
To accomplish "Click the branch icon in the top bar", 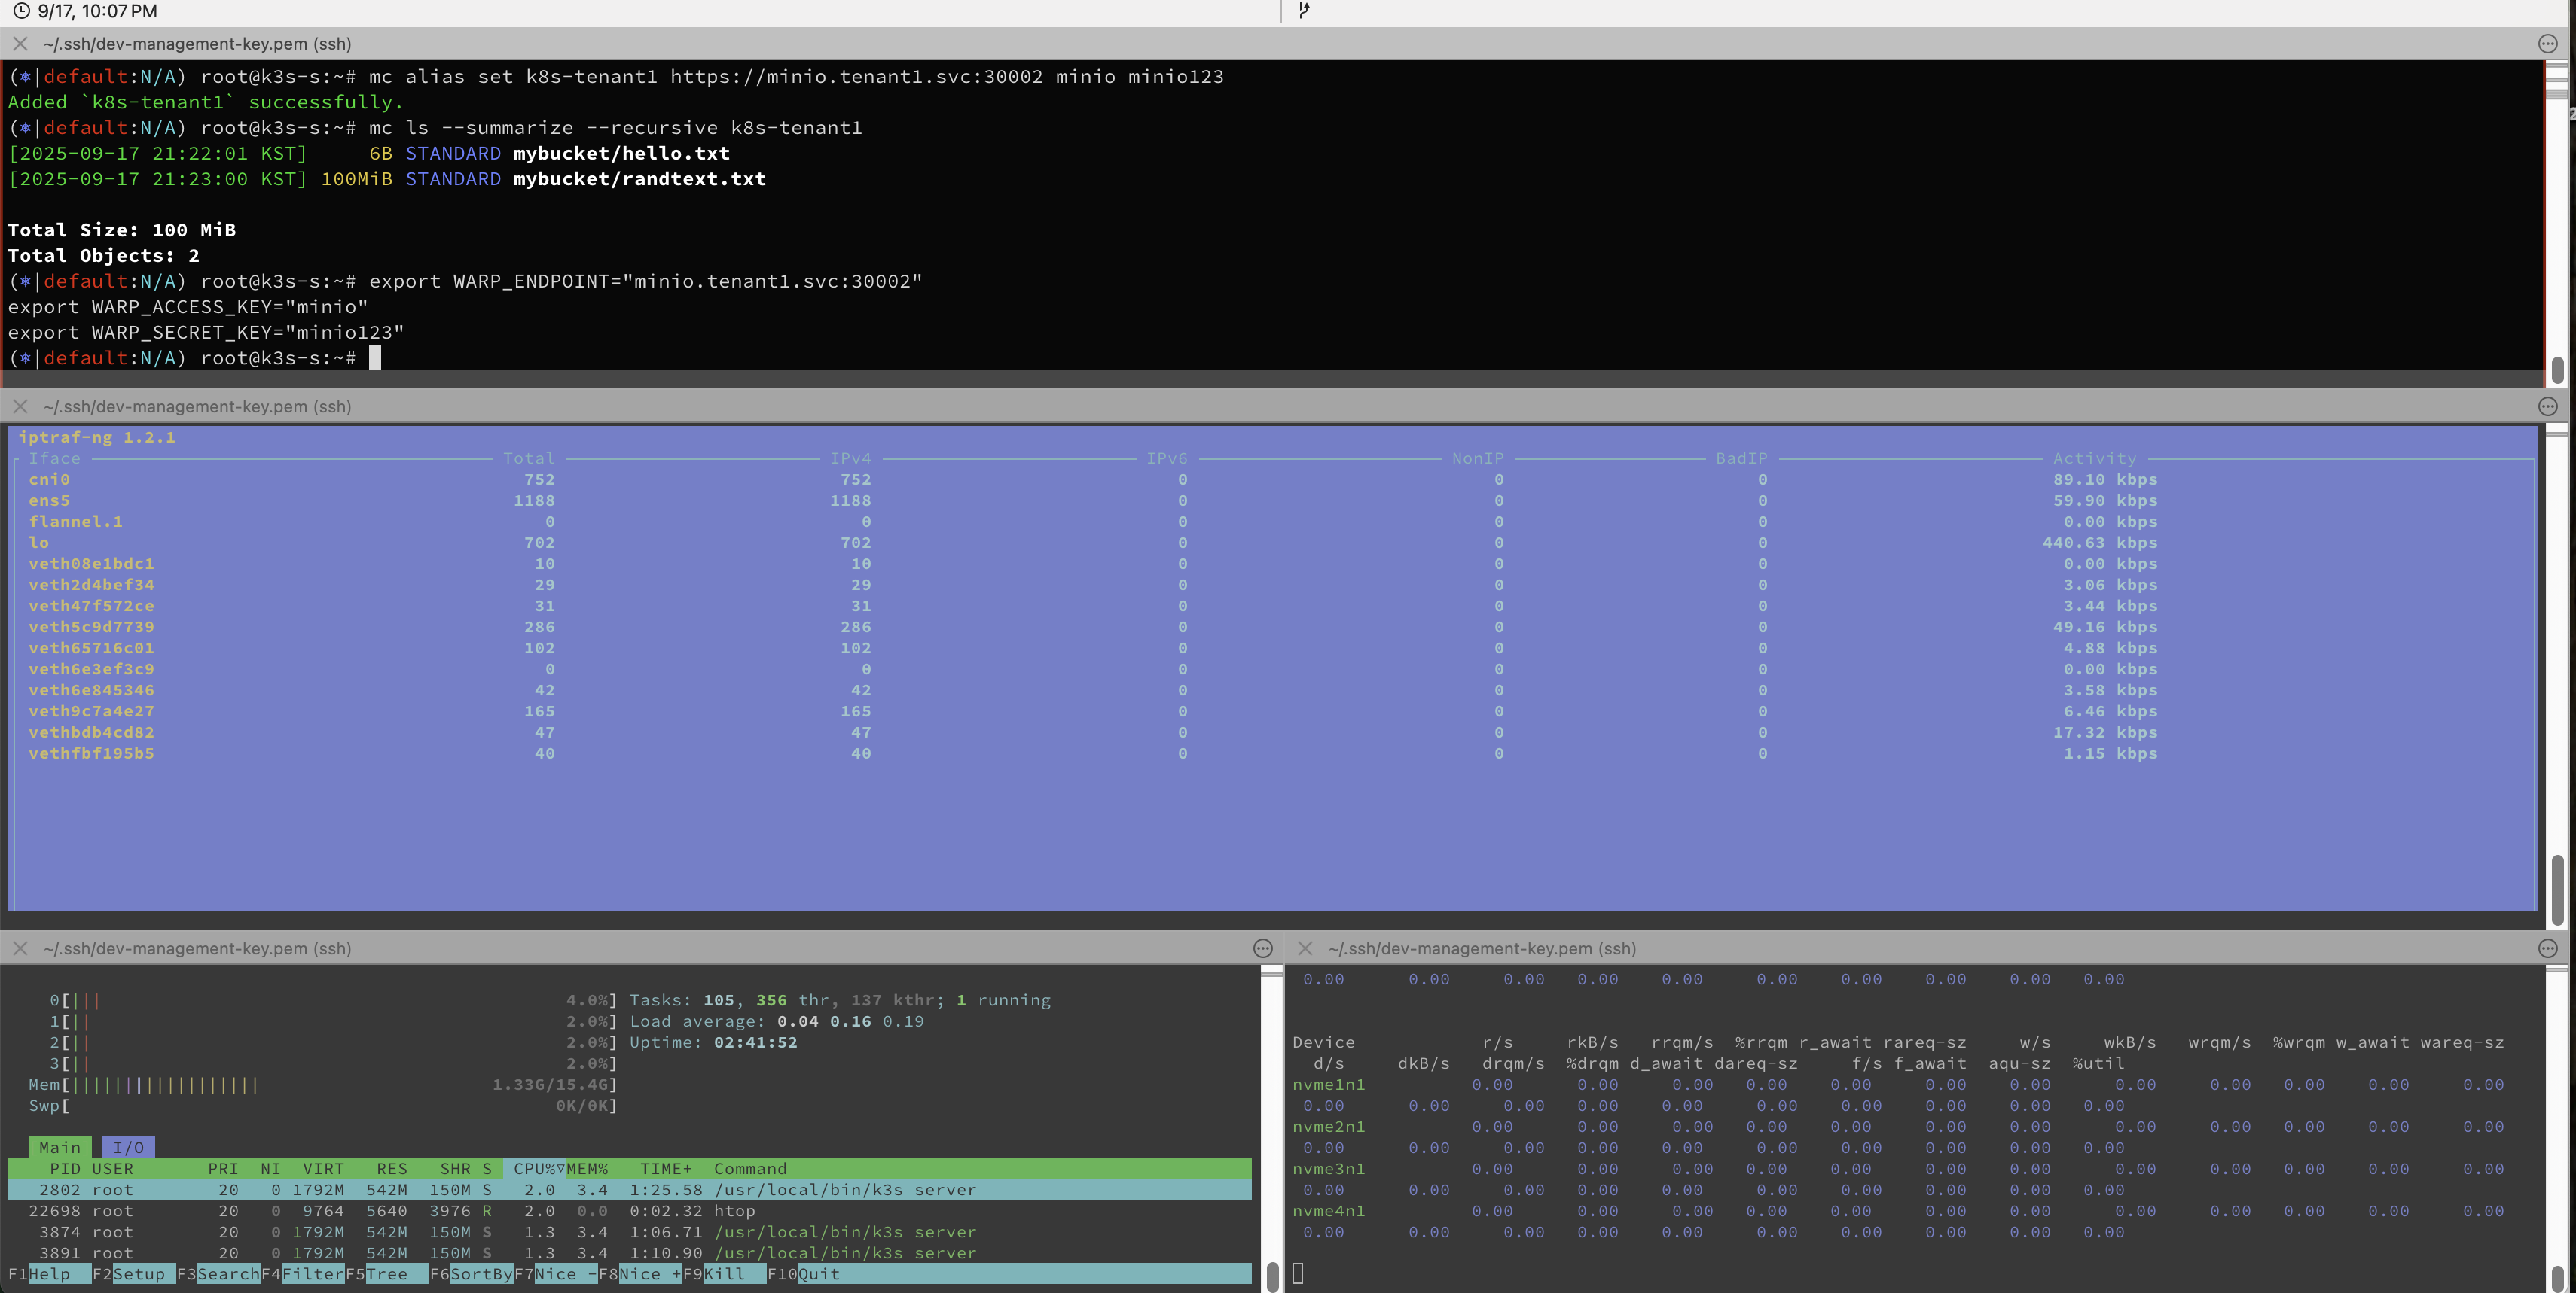I will click(x=1304, y=10).
